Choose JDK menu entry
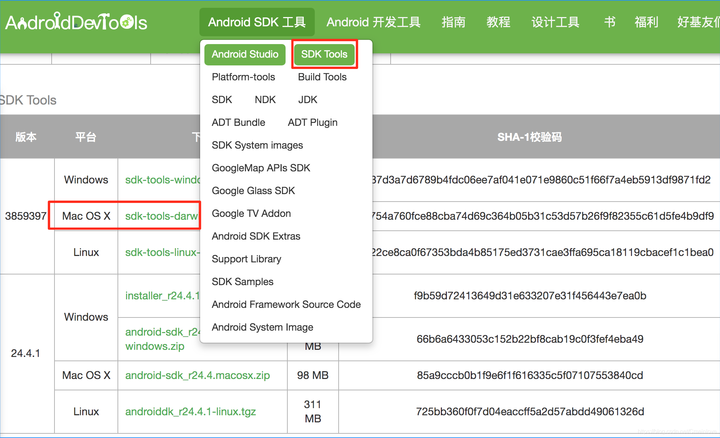The image size is (720, 438). pyautogui.click(x=308, y=100)
